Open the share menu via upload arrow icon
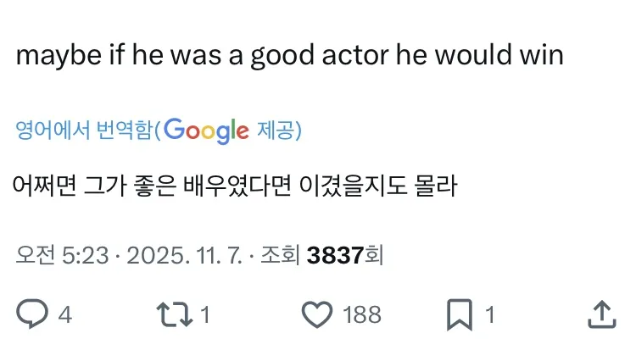The width and height of the screenshot is (636, 361). (x=600, y=315)
